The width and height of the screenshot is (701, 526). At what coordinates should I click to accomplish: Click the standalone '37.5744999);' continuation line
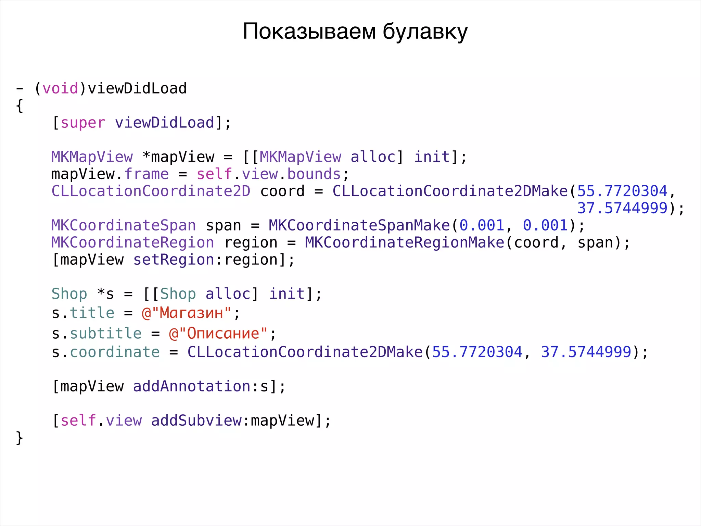click(630, 208)
